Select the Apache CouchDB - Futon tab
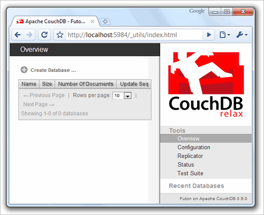This screenshot has width=264, height=215. [x=55, y=21]
